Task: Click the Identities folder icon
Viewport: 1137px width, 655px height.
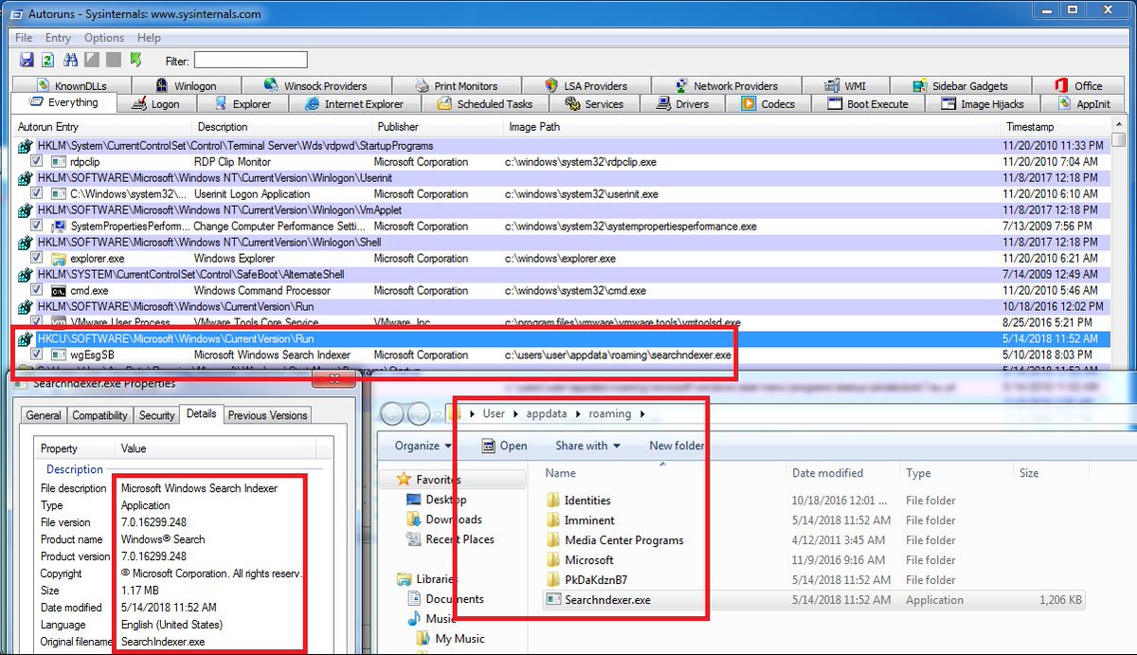Action: coord(553,500)
